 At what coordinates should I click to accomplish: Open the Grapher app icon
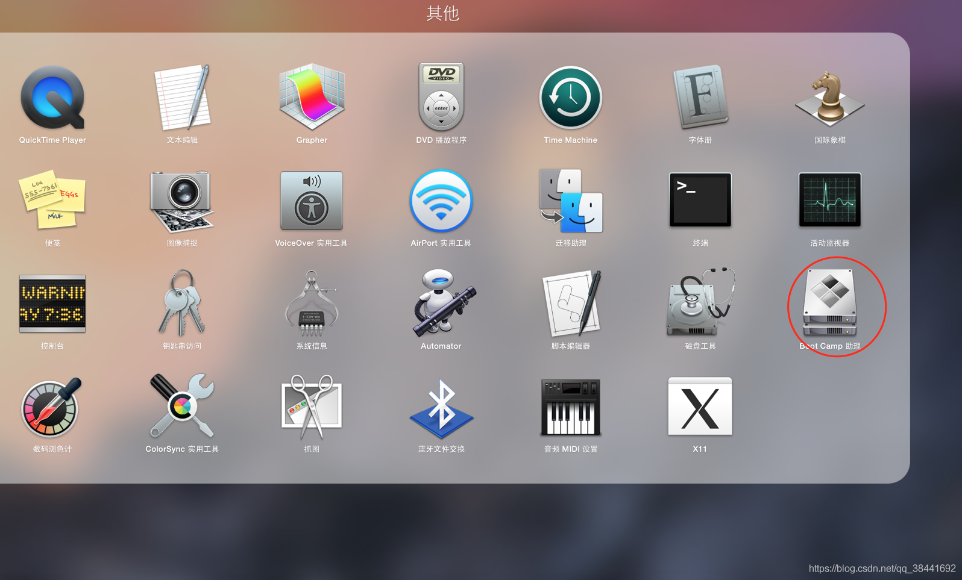tap(312, 98)
